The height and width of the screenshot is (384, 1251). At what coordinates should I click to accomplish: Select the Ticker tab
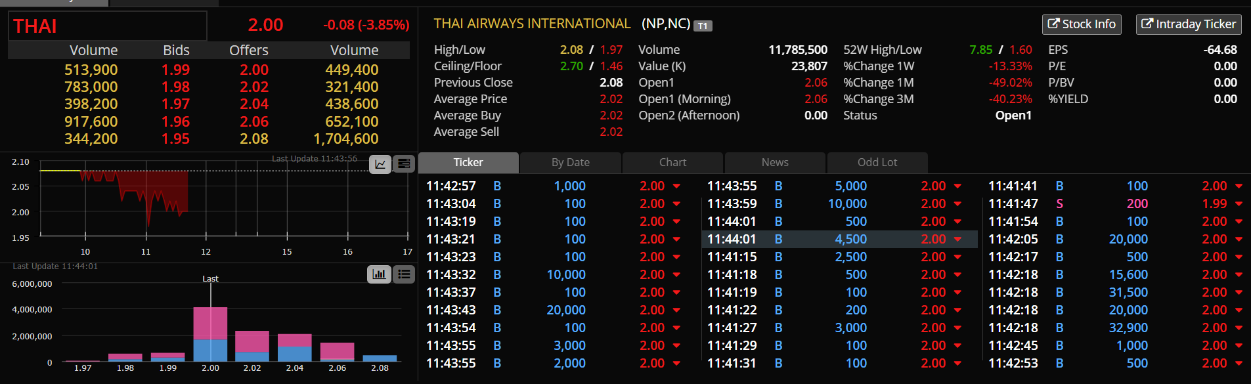coord(468,162)
